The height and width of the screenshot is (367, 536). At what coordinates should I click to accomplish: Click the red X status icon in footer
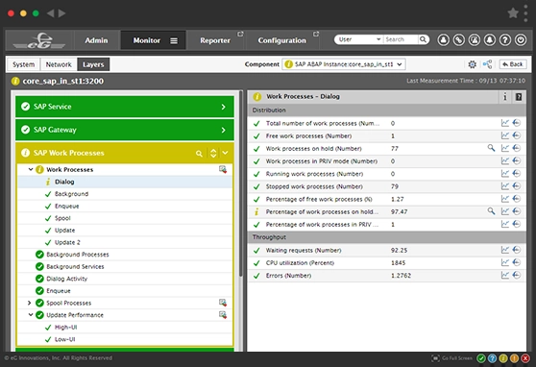[x=525, y=358]
